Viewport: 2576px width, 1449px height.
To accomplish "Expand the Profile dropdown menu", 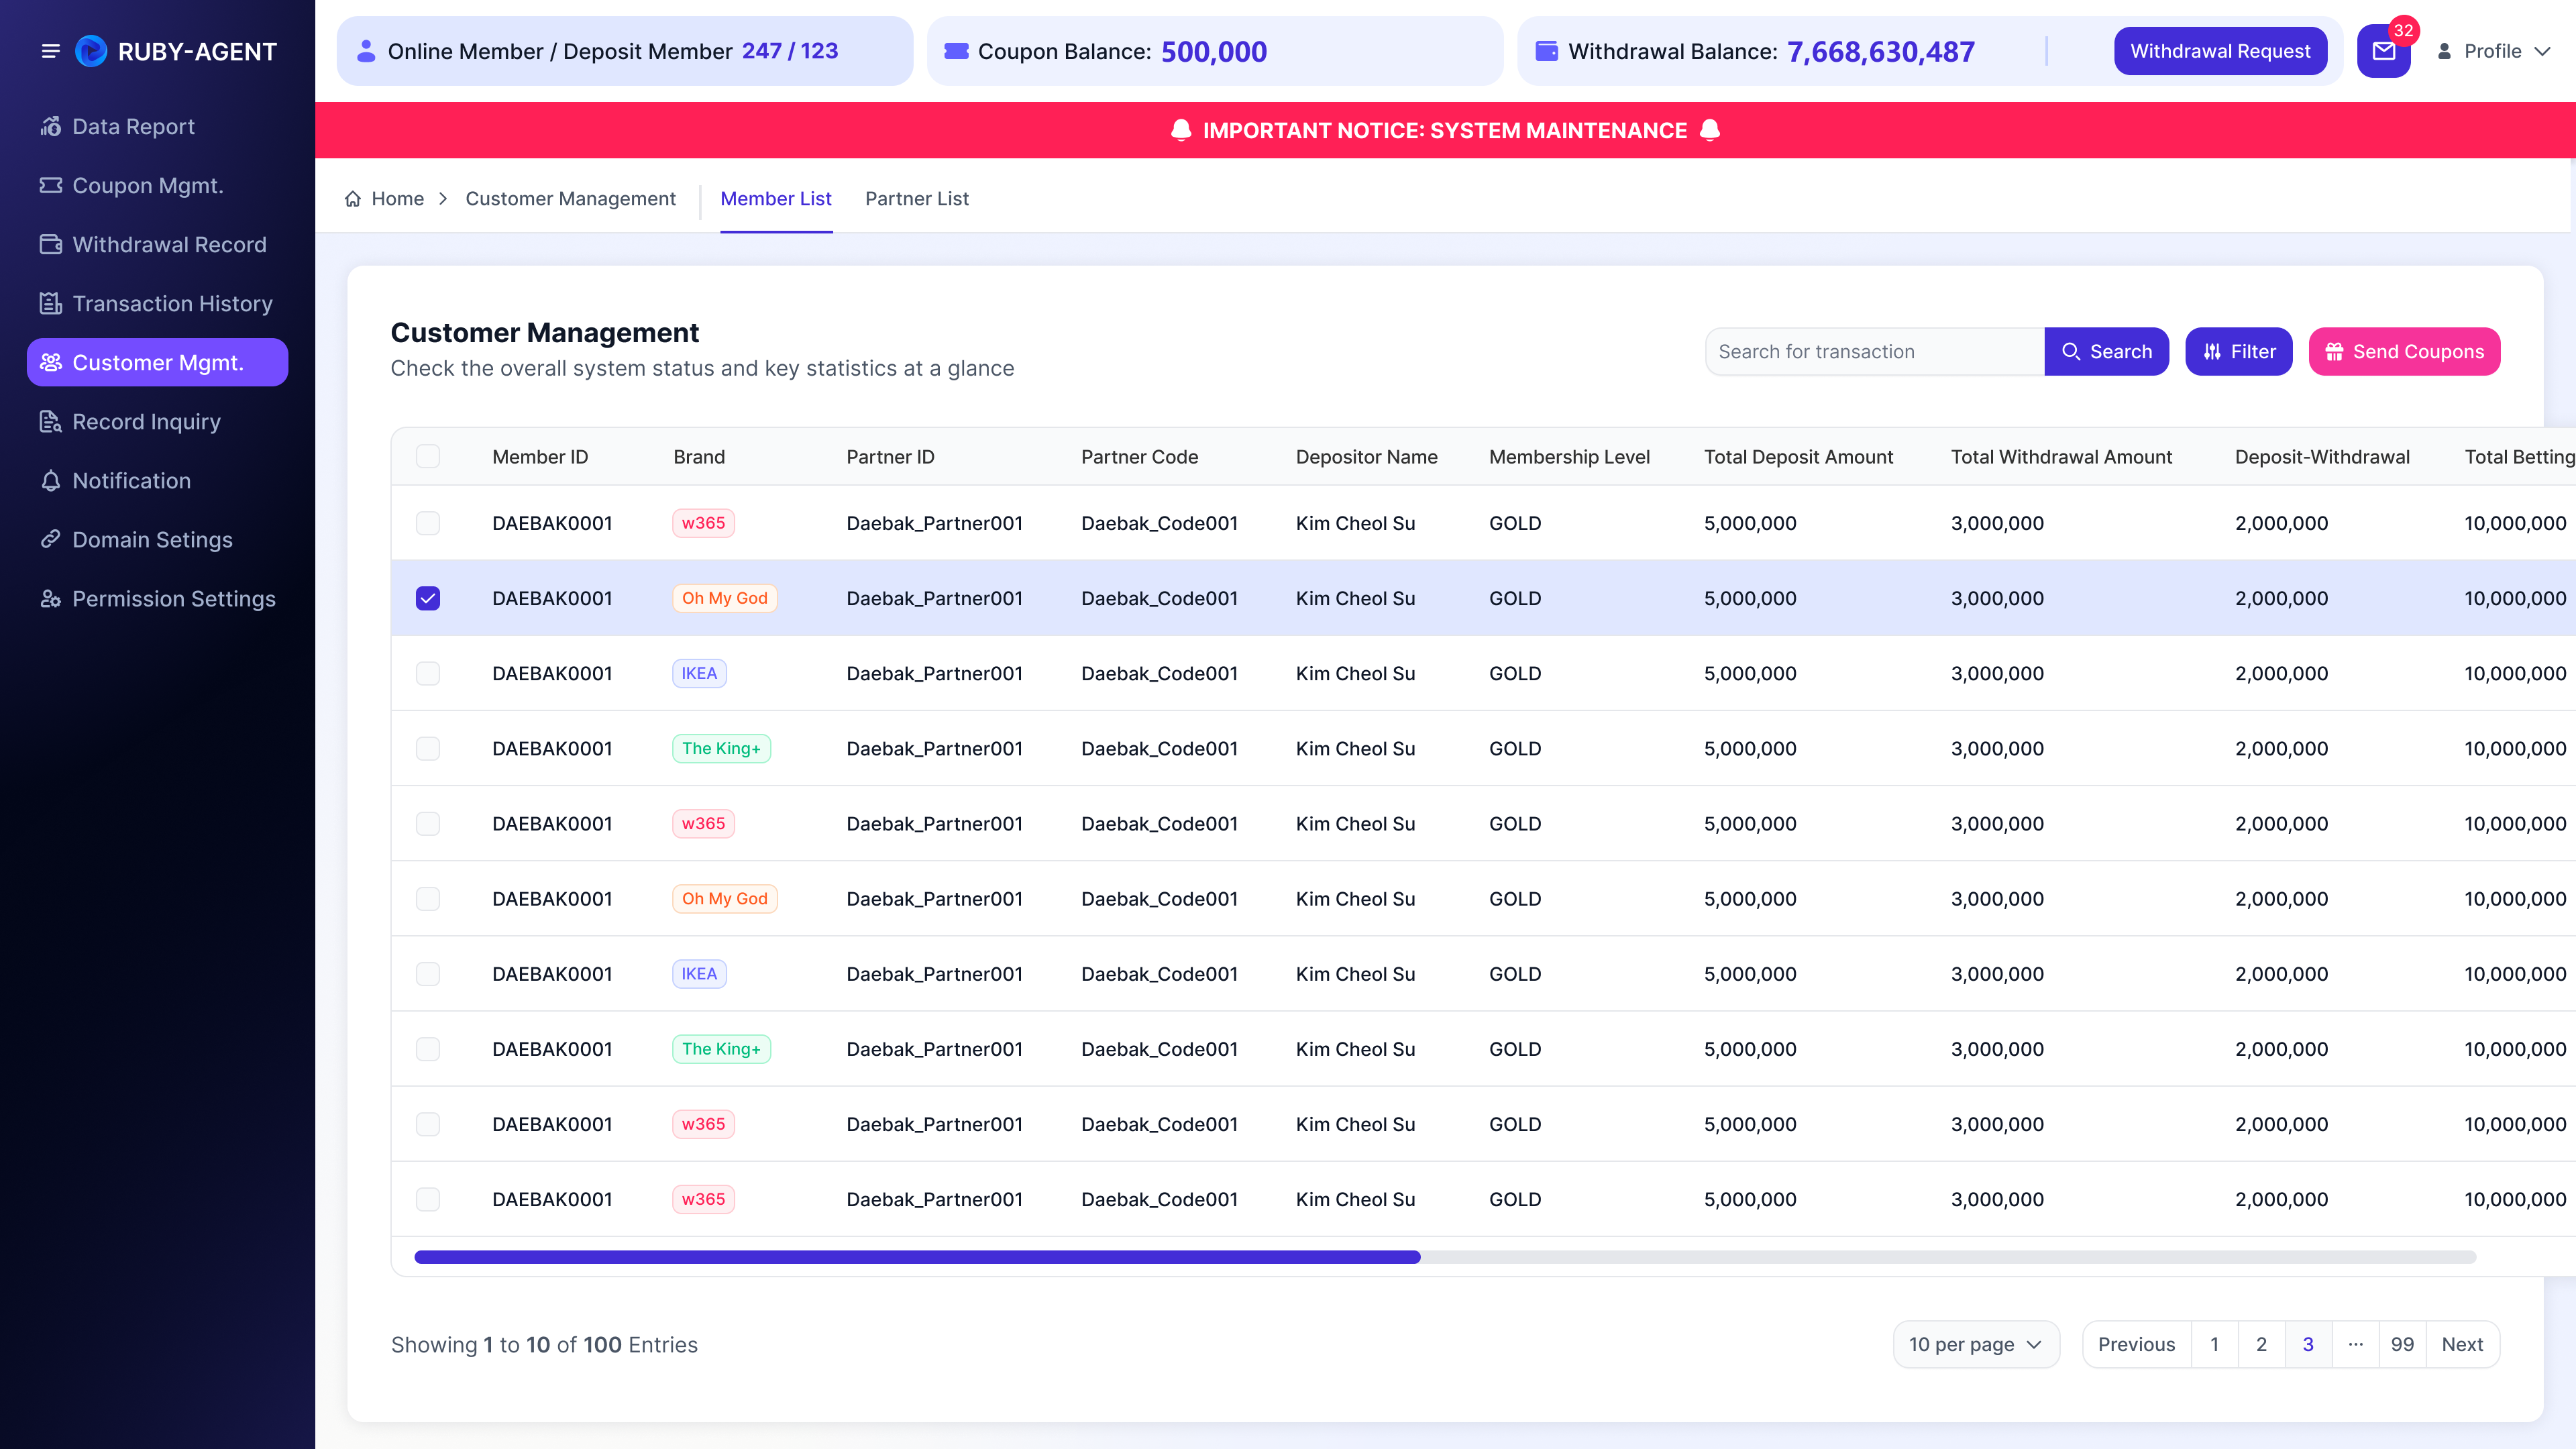I will (x=2494, y=51).
